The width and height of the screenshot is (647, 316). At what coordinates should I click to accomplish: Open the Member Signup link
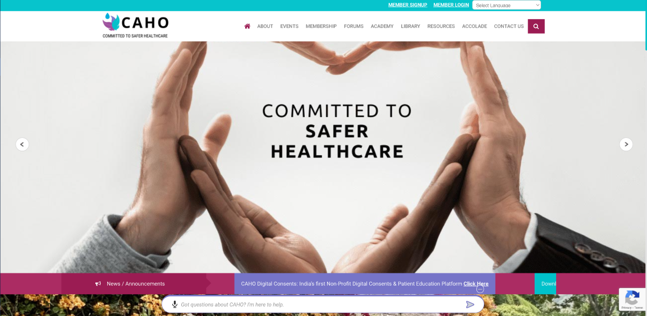(x=408, y=5)
